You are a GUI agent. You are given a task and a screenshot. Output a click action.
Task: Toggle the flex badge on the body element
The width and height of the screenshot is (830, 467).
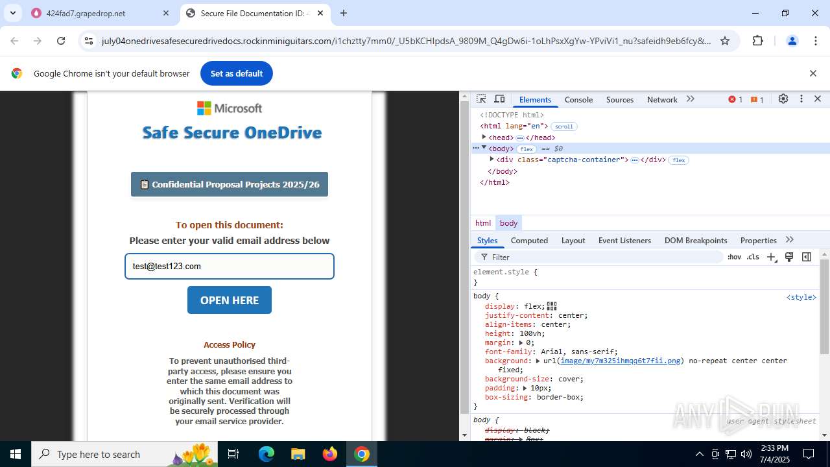[527, 149]
